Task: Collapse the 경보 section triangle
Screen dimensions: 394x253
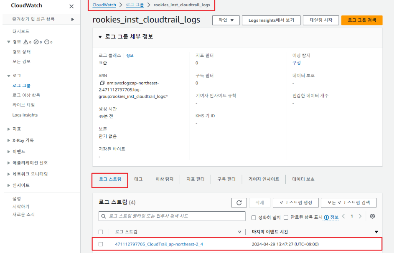Action: [9, 42]
